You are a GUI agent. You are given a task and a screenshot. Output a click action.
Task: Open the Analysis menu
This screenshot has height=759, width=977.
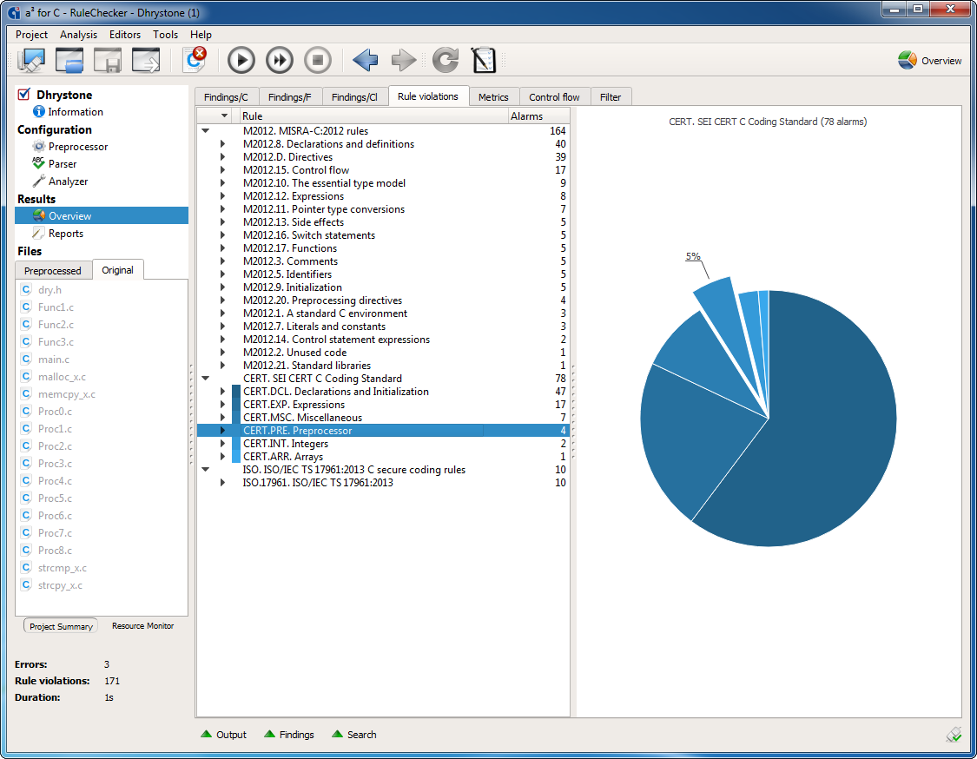[x=78, y=35]
